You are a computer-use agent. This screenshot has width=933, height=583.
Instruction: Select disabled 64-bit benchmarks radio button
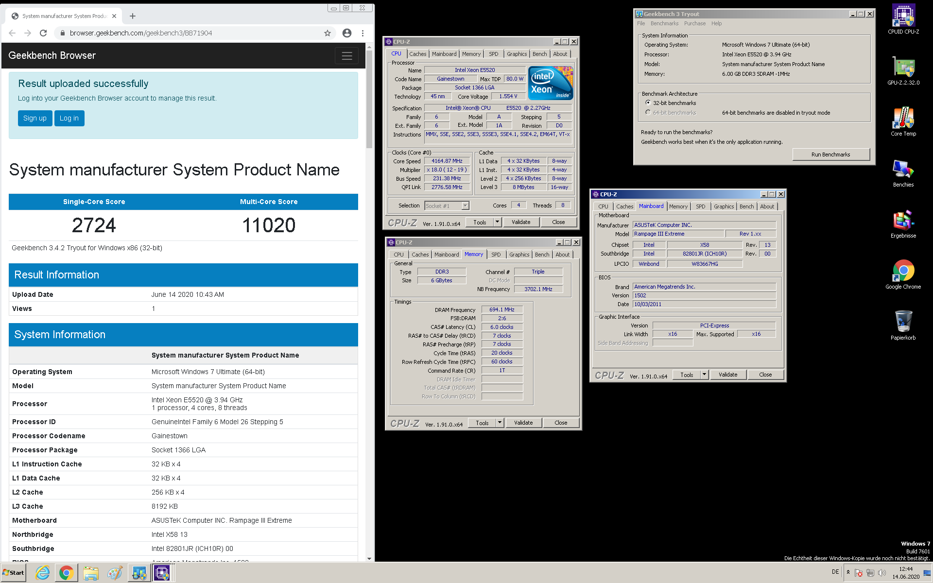tap(648, 113)
